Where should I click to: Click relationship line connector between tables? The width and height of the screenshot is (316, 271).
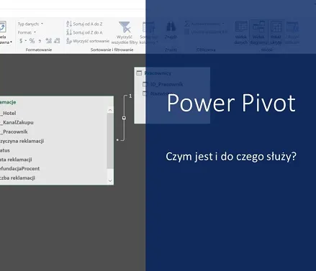124,118
